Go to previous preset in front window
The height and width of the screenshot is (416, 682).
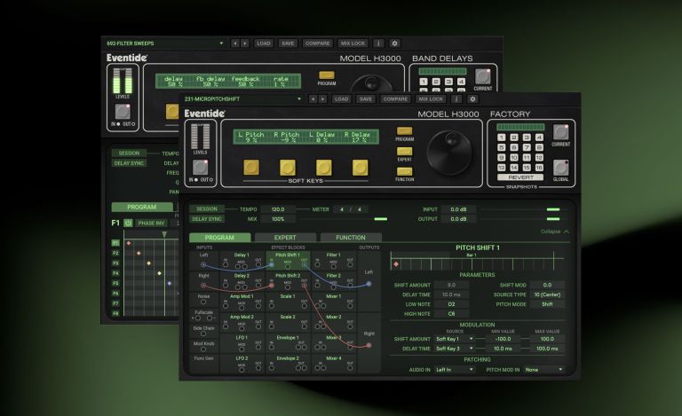[313, 99]
